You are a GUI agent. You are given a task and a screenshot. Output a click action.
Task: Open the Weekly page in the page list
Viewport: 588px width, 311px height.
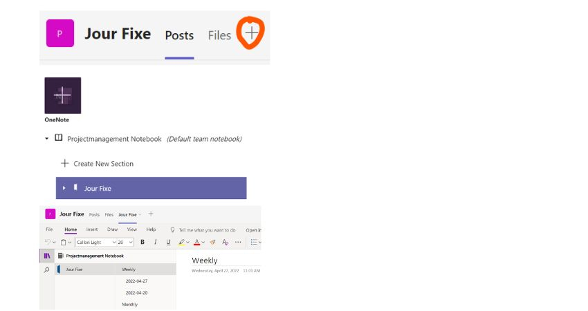129,270
